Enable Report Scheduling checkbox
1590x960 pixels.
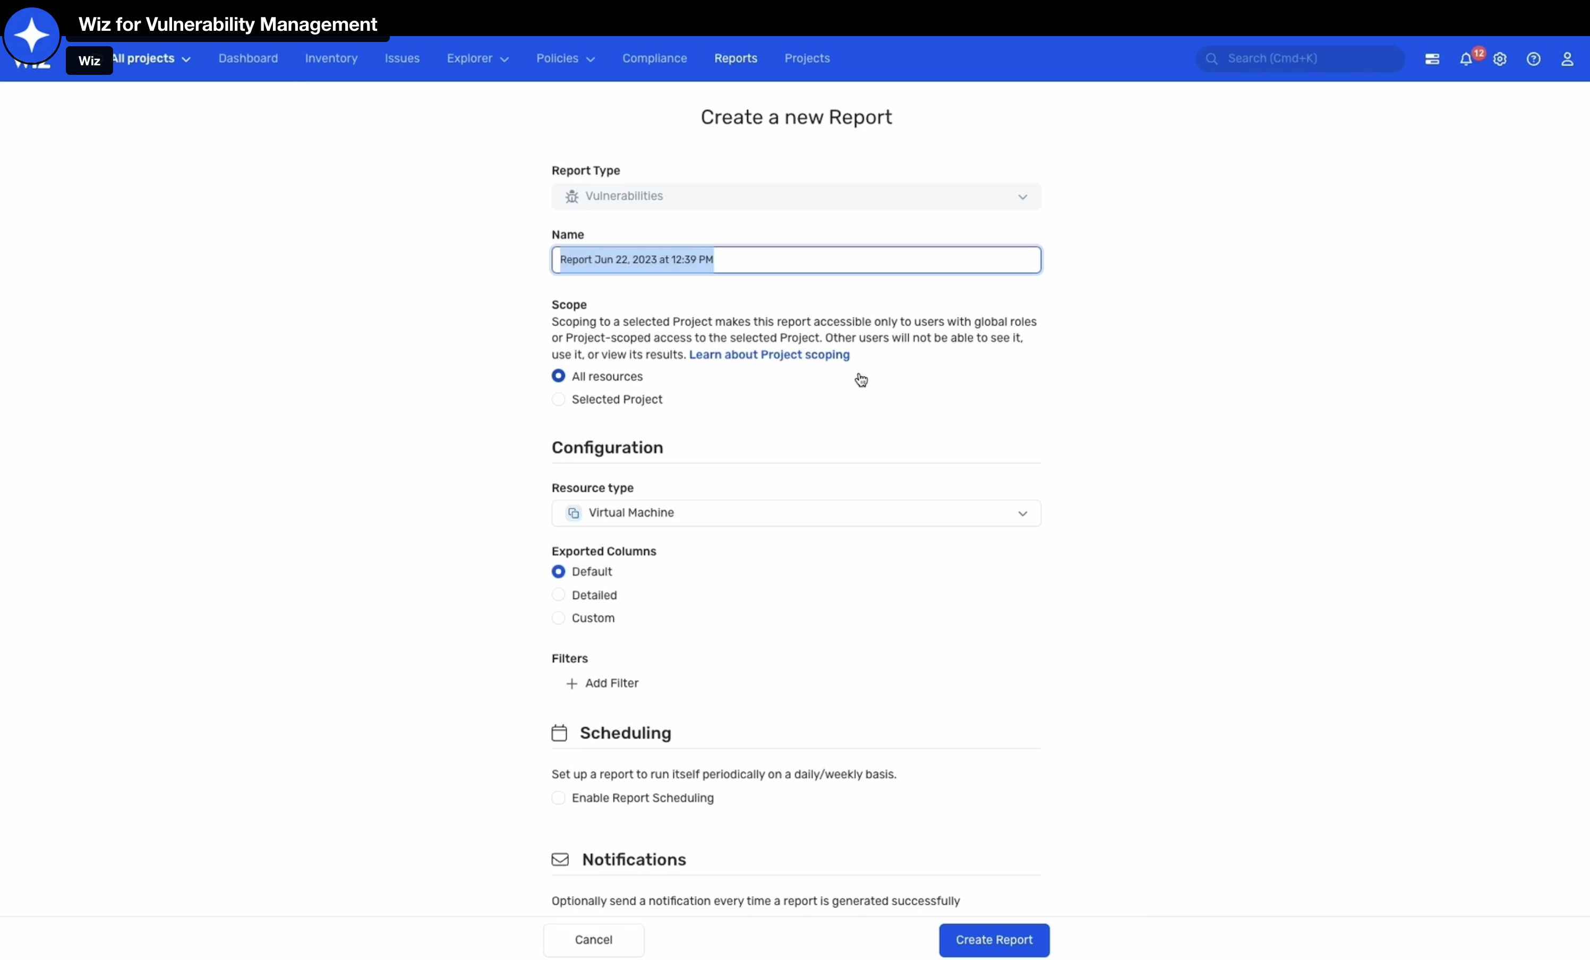558,798
